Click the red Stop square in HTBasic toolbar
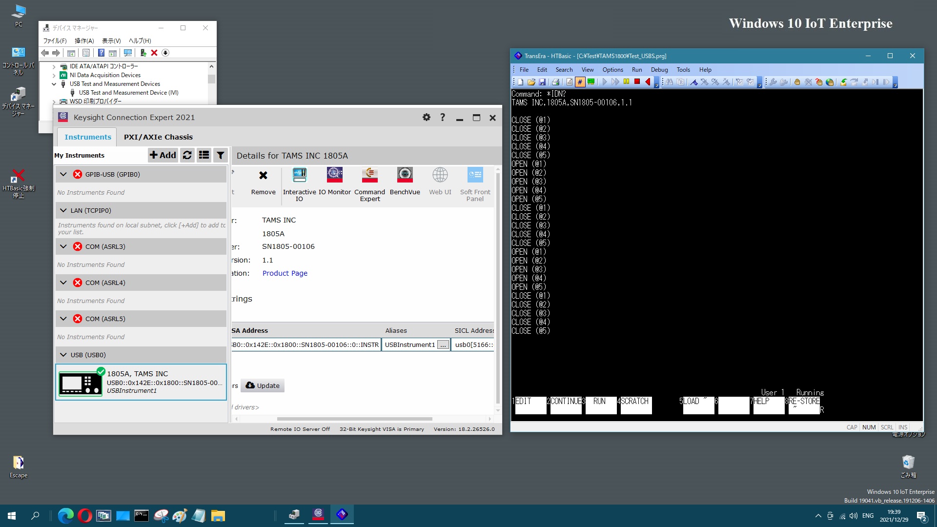Viewport: 937px width, 527px height. point(637,82)
